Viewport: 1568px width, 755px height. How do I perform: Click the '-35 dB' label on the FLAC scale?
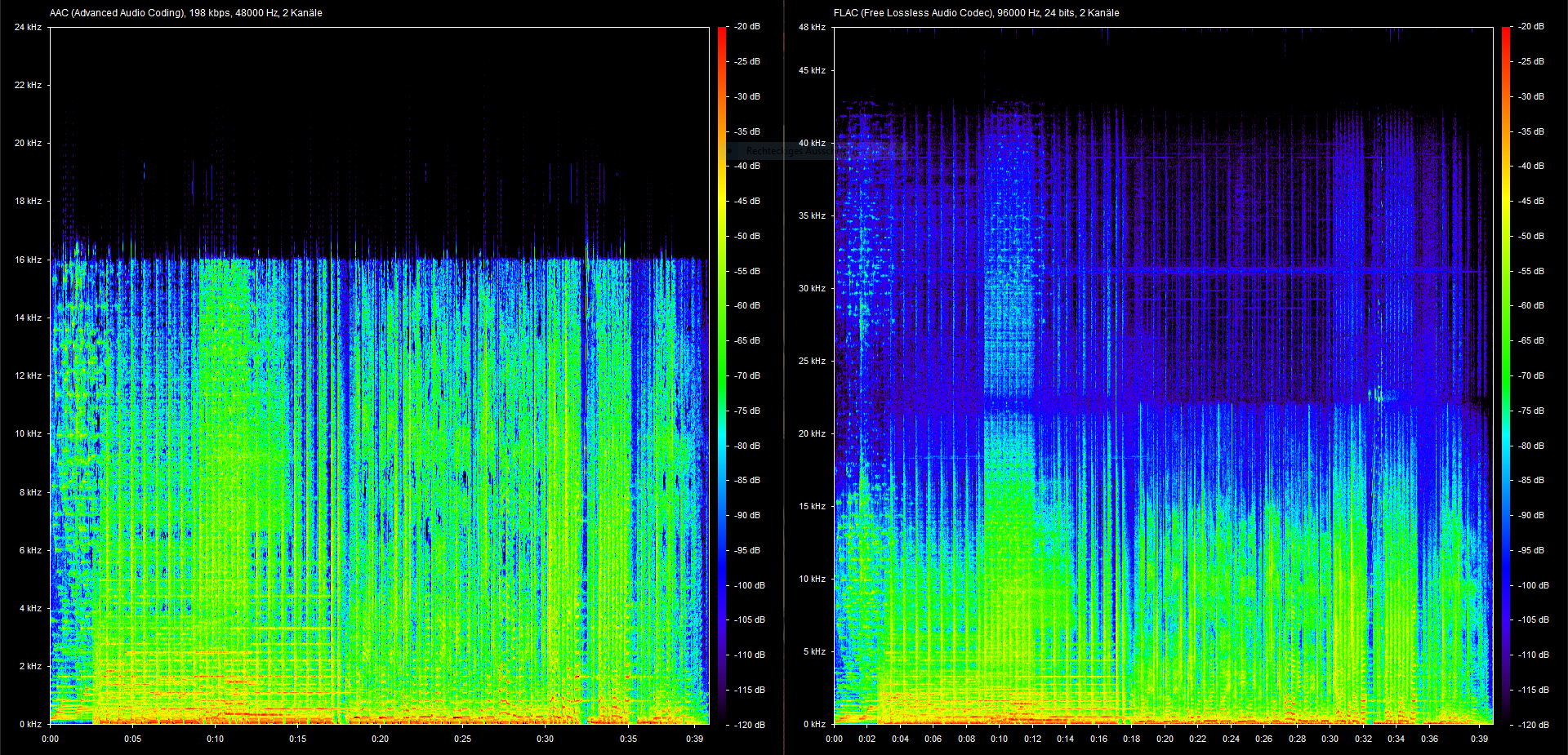(1531, 131)
